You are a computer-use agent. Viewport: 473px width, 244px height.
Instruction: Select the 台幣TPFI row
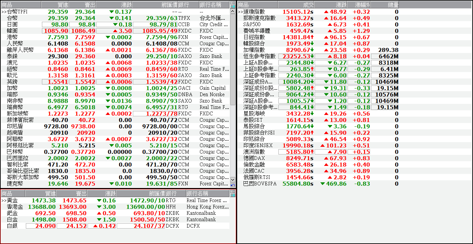pos(115,12)
